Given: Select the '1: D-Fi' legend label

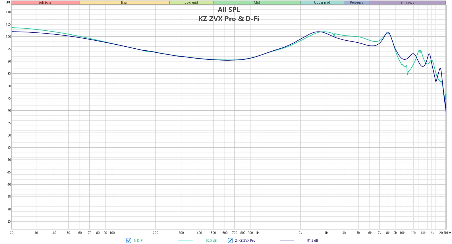Looking at the screenshot, I should [138, 241].
